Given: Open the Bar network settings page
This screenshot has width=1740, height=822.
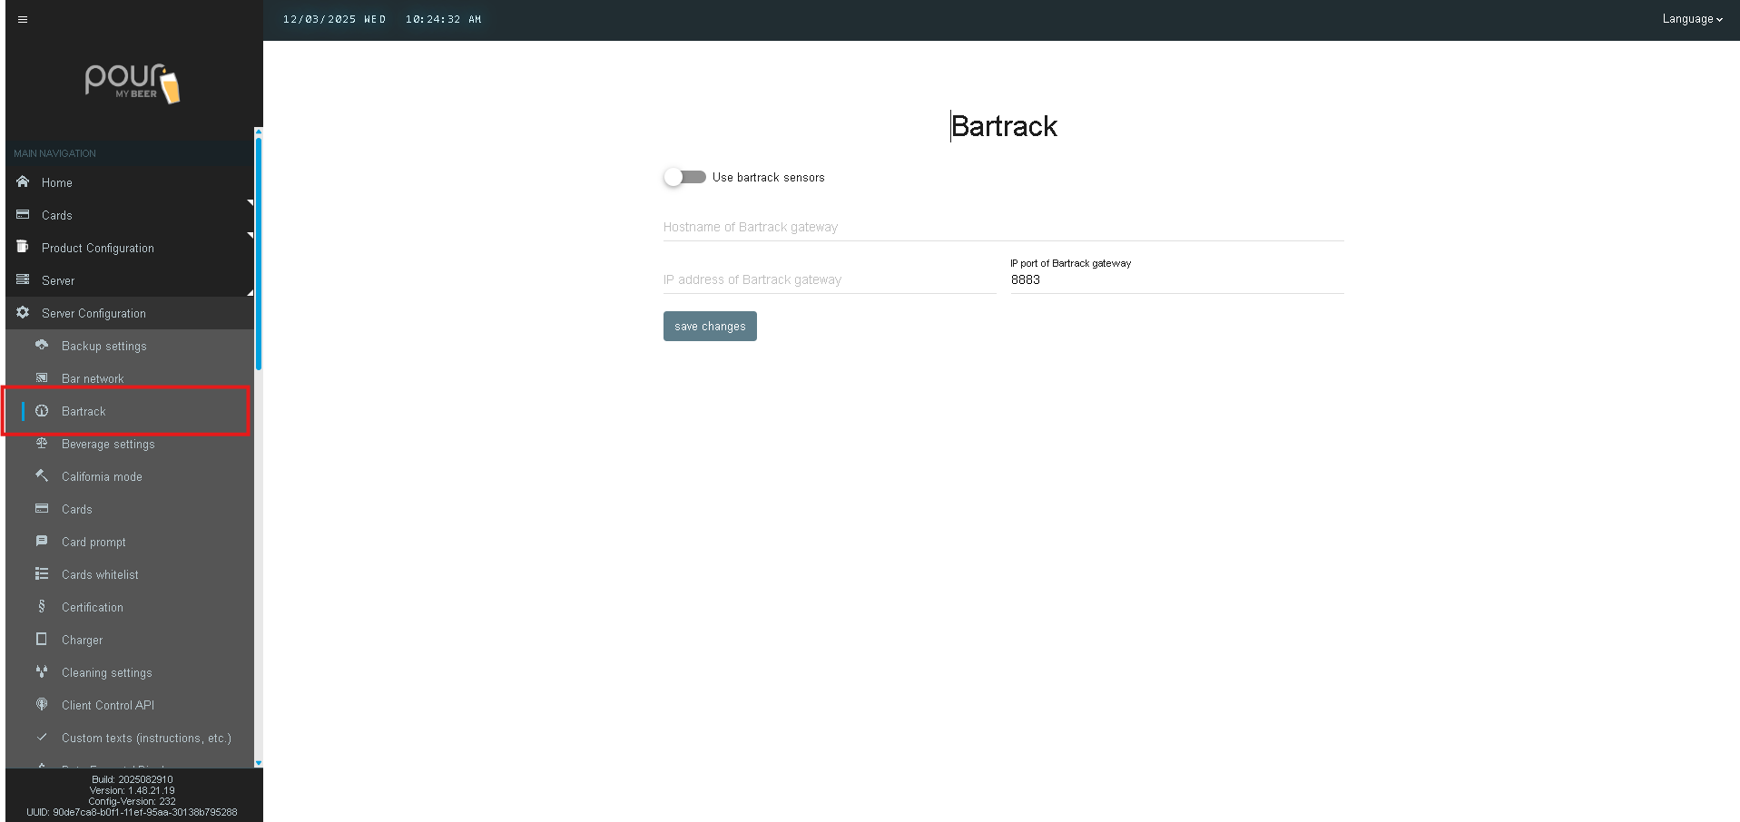Looking at the screenshot, I should click(93, 378).
